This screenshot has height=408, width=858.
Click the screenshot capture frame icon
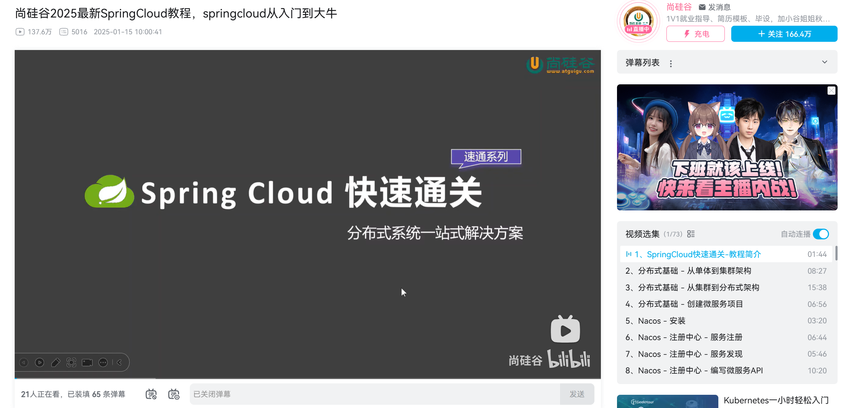coord(71,363)
